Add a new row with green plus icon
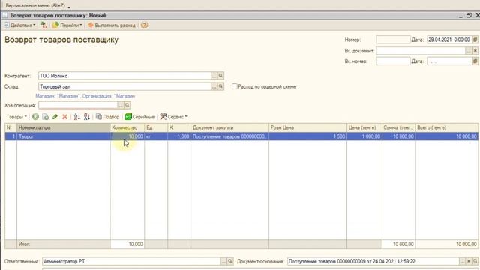480x270 pixels. tap(35, 117)
